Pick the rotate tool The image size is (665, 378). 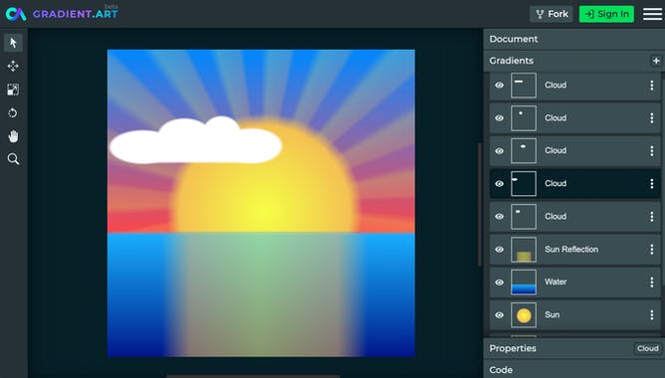13,112
